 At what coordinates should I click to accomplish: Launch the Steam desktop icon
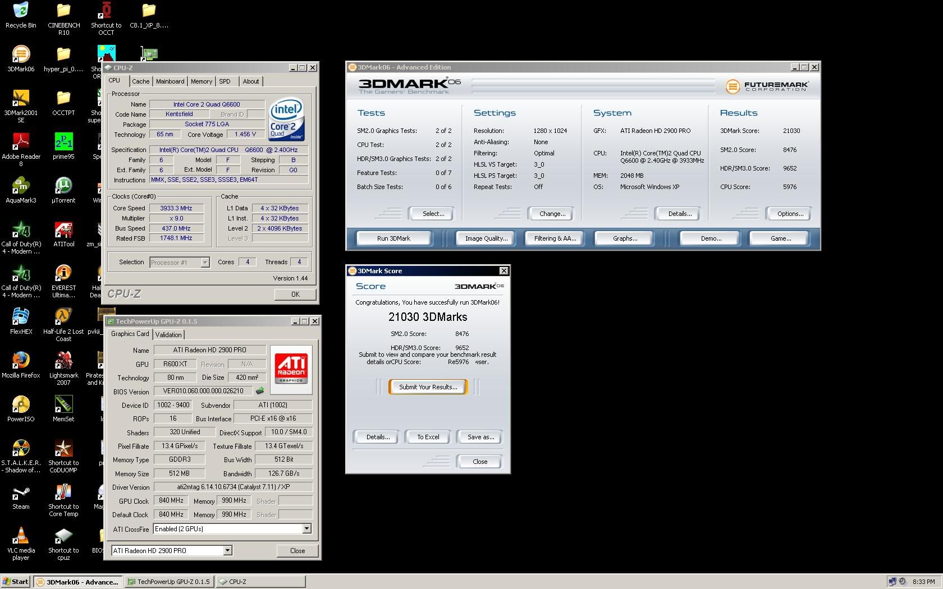[21, 496]
